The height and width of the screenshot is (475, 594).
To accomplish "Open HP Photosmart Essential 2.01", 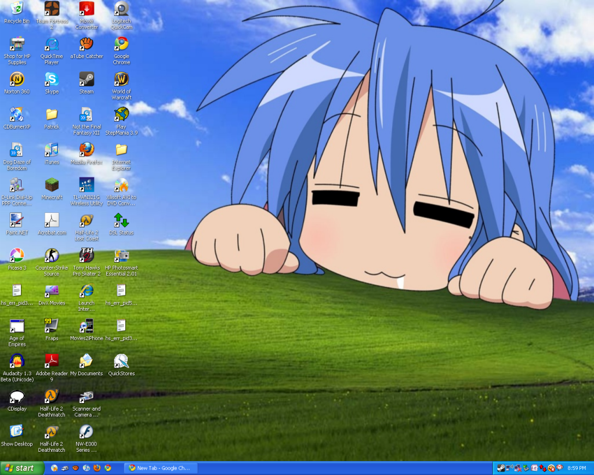I will (x=121, y=262).
